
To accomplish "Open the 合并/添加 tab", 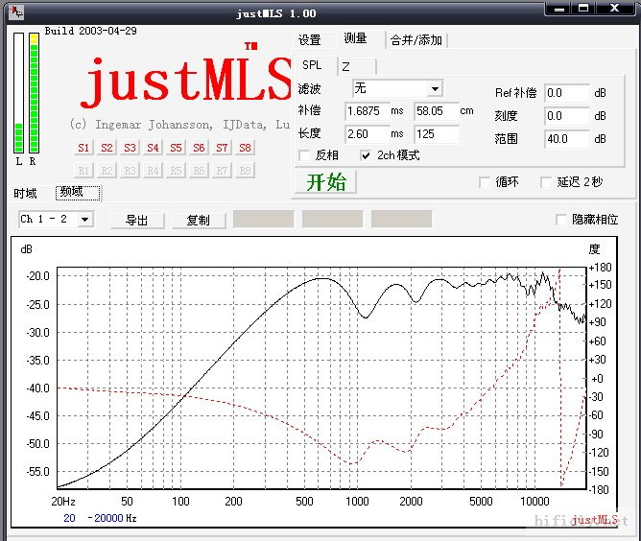I will [416, 40].
